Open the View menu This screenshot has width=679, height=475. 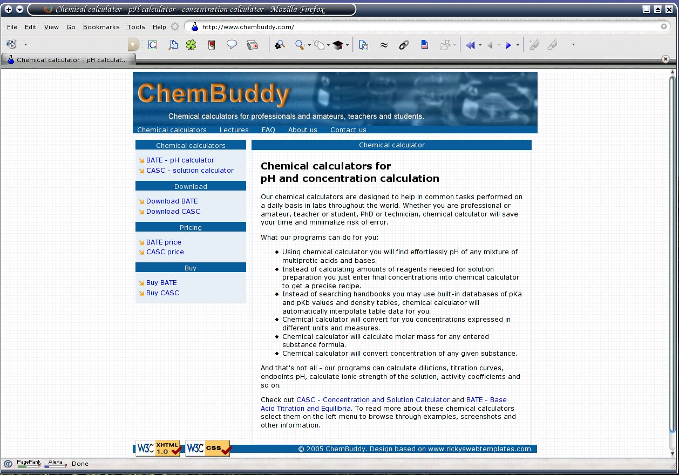click(51, 27)
